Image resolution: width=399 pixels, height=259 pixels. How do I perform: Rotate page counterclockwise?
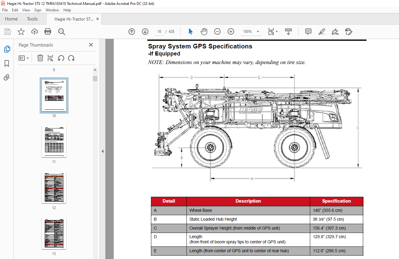[x=61, y=58]
